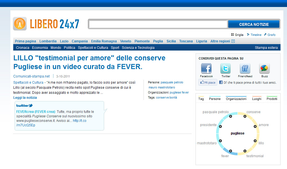Viewport: 287px width, 169px height.
Task: Share the page via Google Buzz icon
Action: (264, 68)
